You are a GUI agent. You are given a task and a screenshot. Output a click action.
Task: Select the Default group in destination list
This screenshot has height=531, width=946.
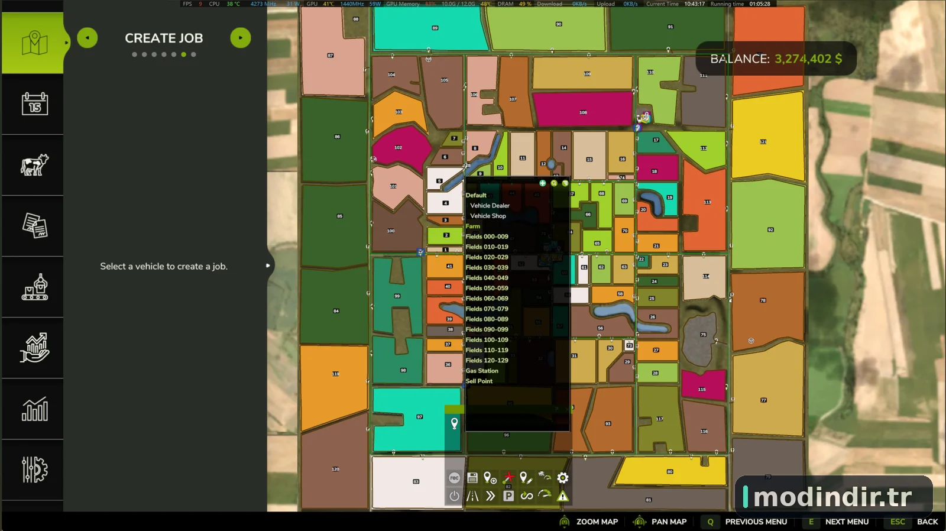click(476, 195)
